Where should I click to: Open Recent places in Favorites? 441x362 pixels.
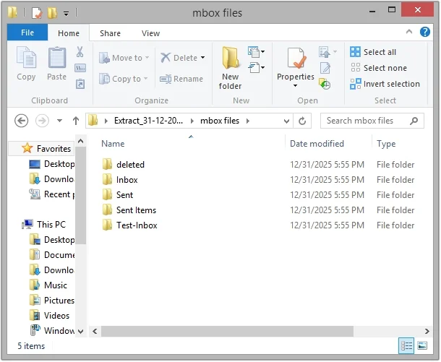pos(52,194)
